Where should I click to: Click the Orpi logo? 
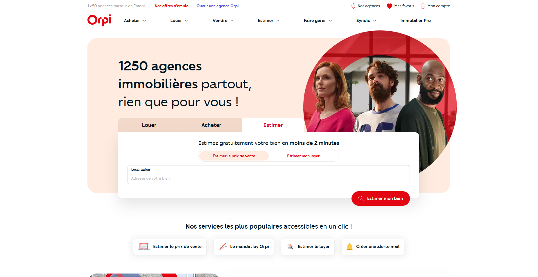[99, 20]
